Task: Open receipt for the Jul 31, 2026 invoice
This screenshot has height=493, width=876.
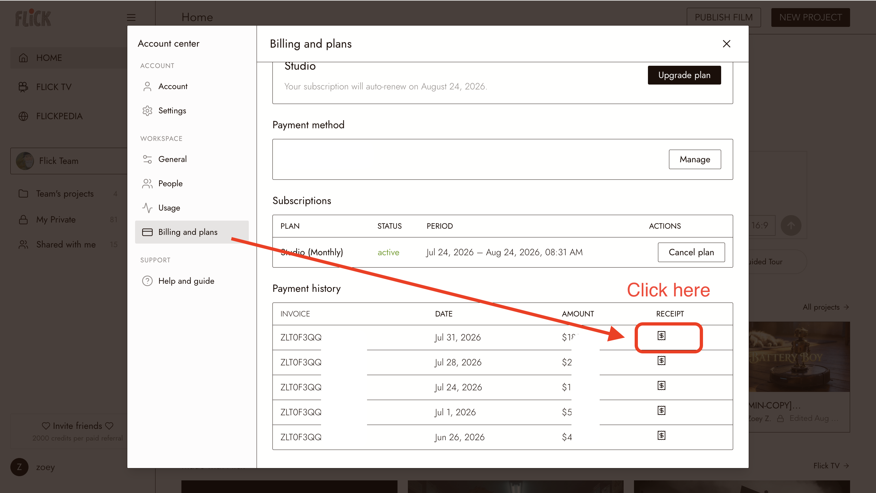Action: (x=661, y=336)
